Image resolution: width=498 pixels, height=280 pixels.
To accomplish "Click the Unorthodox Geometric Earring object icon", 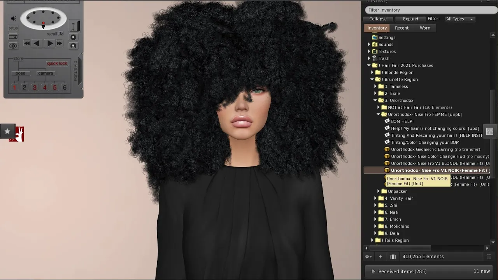I will pos(387,149).
